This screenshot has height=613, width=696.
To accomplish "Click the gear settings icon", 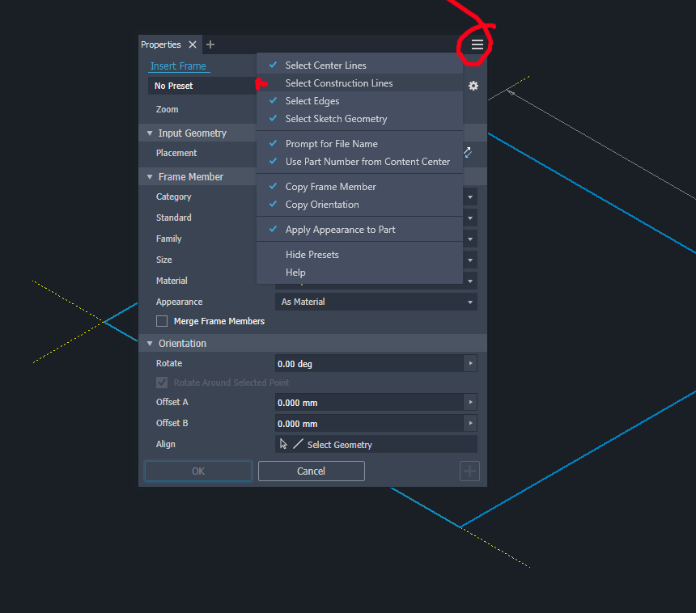I will 473,85.
